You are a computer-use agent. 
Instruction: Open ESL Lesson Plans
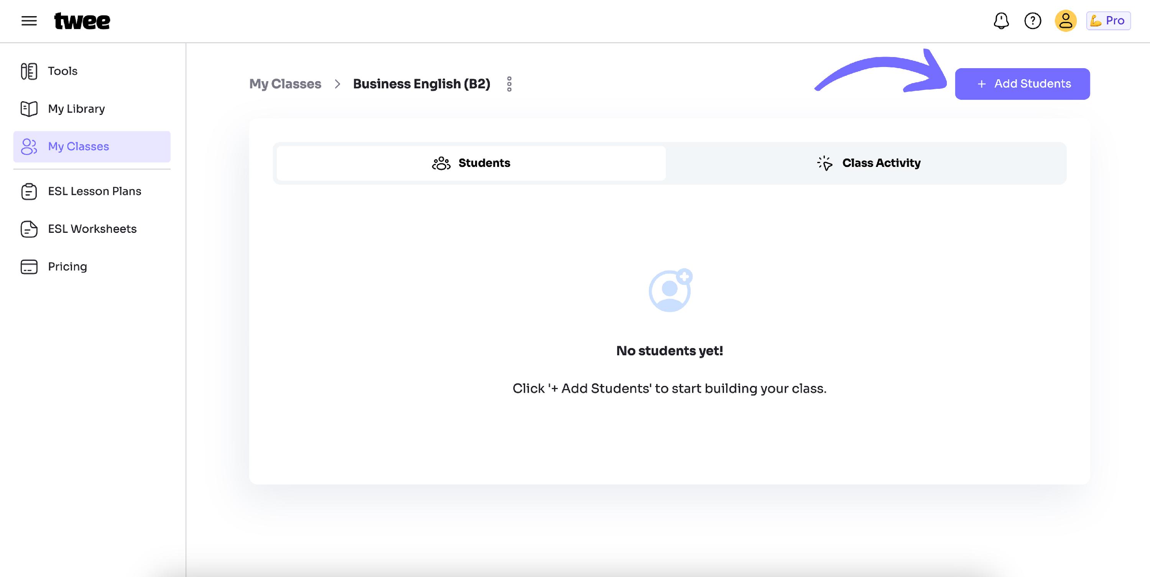tap(92, 191)
